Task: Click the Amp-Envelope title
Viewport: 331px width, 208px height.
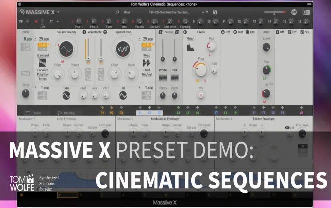Action: (x=66, y=119)
